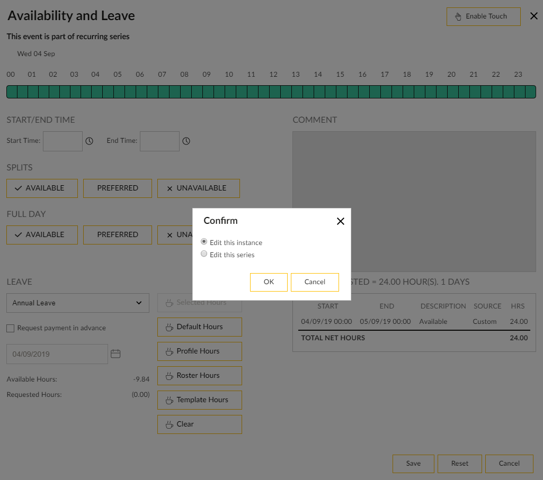Click the Start Time input field
Image resolution: width=543 pixels, height=480 pixels.
coord(63,141)
